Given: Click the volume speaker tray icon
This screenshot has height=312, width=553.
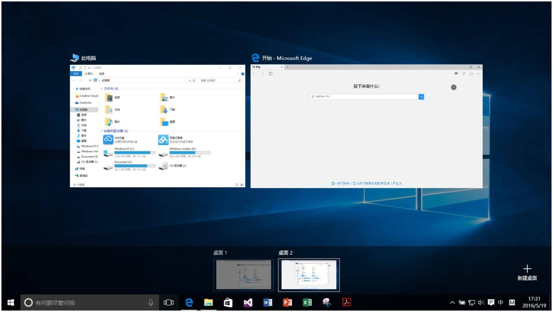Looking at the screenshot, I should 481,303.
